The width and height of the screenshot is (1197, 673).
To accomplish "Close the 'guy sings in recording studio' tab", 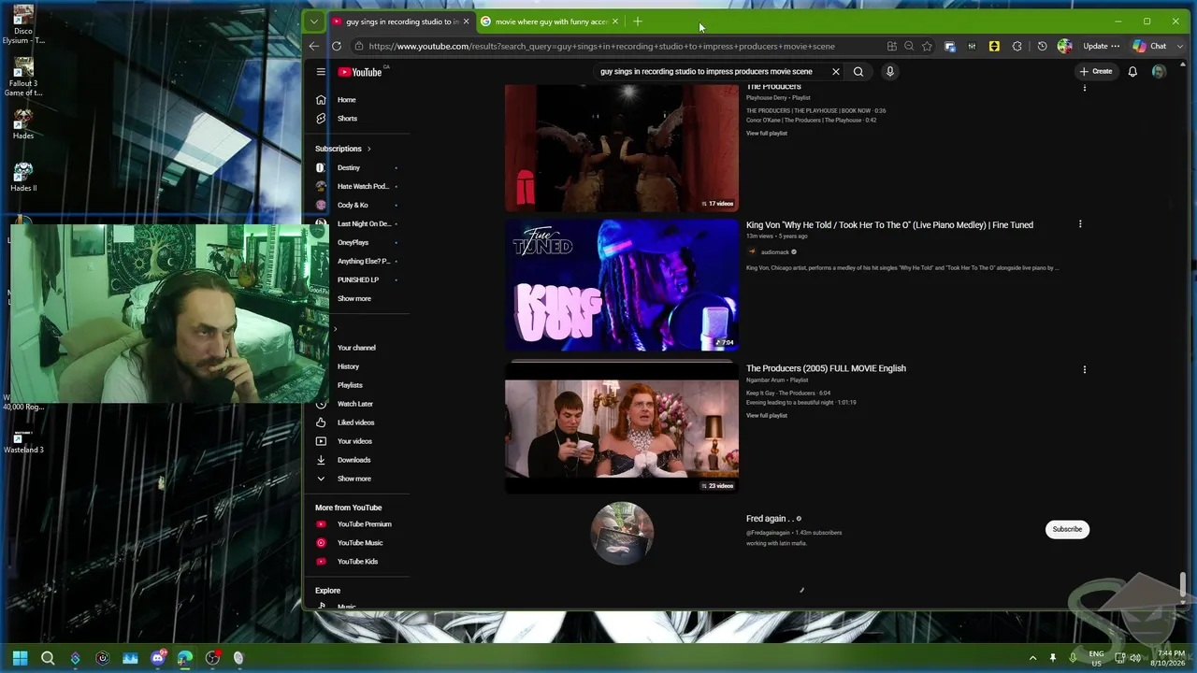I will [466, 21].
